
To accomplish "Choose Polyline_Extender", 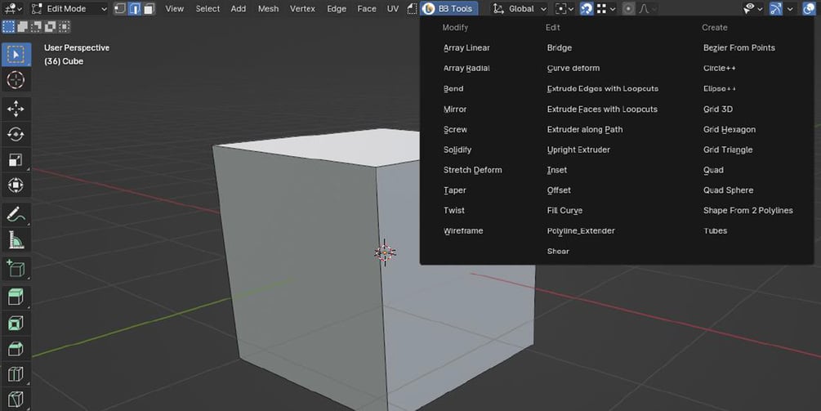I will coord(581,231).
